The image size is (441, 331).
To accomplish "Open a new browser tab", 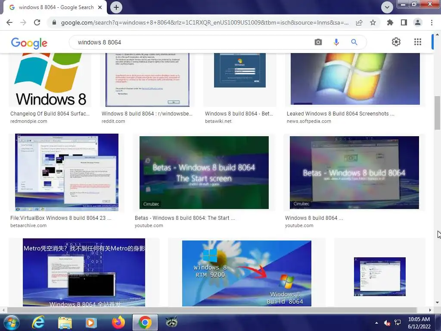I will (x=116, y=7).
